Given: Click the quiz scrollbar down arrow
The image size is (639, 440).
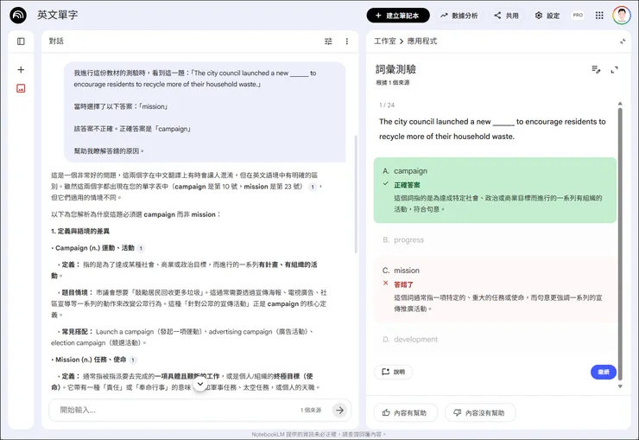Looking at the screenshot, I should (620, 386).
